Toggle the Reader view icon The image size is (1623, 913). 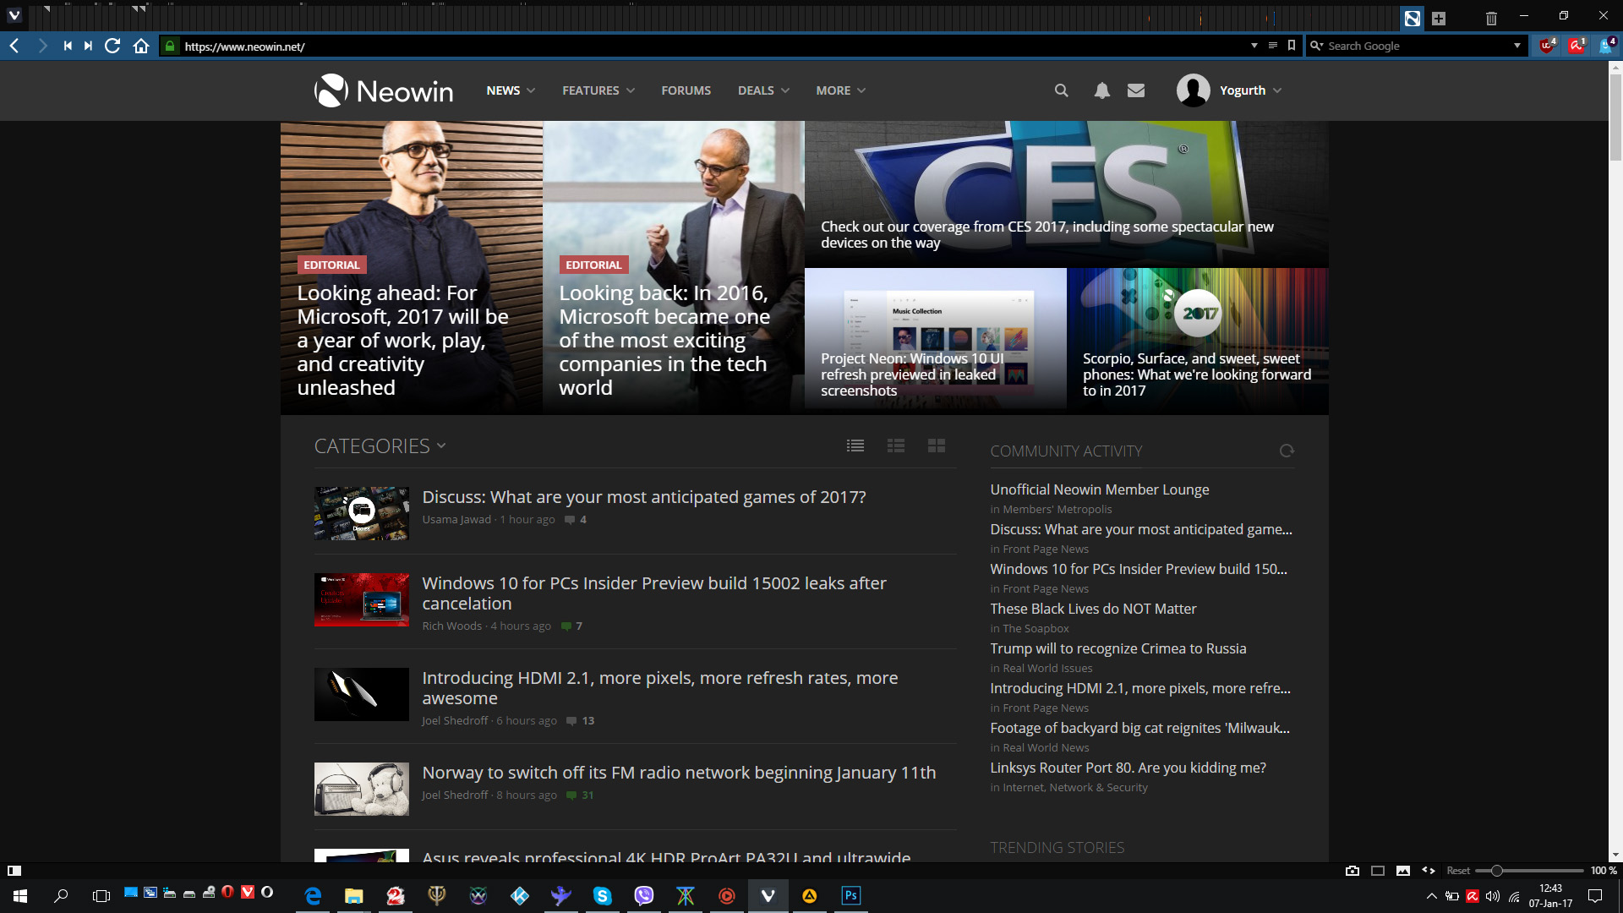pos(1273,46)
